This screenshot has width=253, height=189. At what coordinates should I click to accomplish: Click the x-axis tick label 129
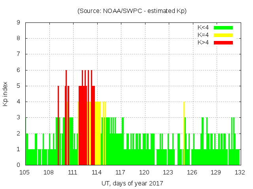216,172
